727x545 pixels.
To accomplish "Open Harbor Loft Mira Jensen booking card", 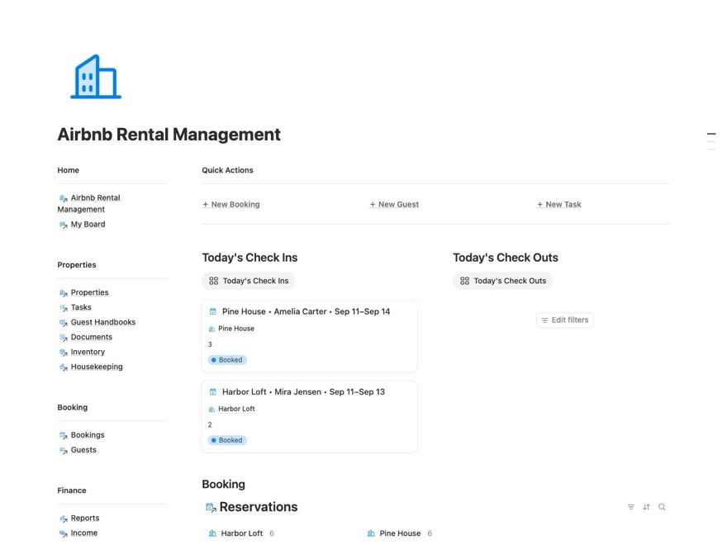I will tap(309, 417).
